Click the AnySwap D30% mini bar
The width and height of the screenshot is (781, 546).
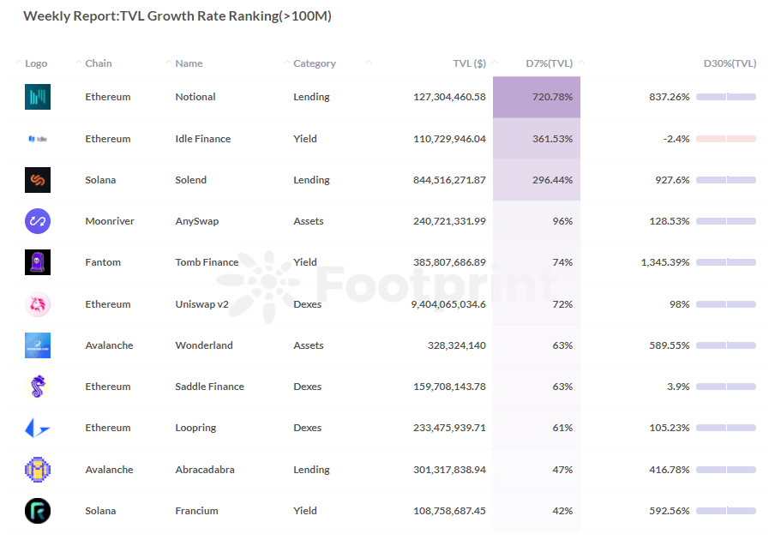point(726,221)
